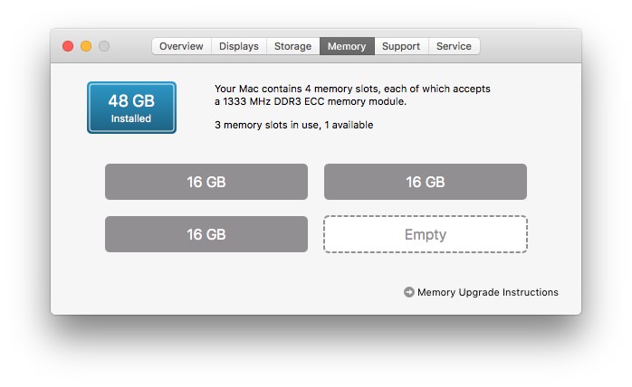Screen dimensions: 632x387
Task: Select the top-left 16 GB memory slot
Action: point(206,182)
